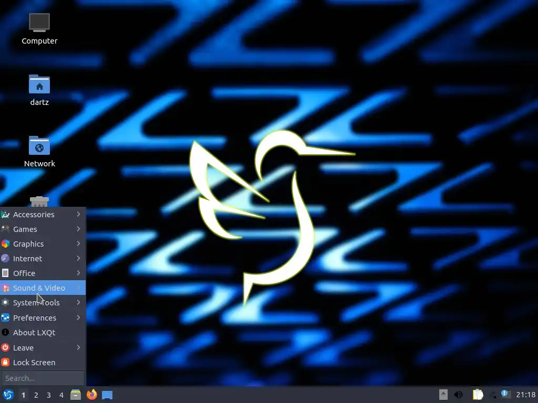Expand the Leave submenu arrow

[x=78, y=347]
